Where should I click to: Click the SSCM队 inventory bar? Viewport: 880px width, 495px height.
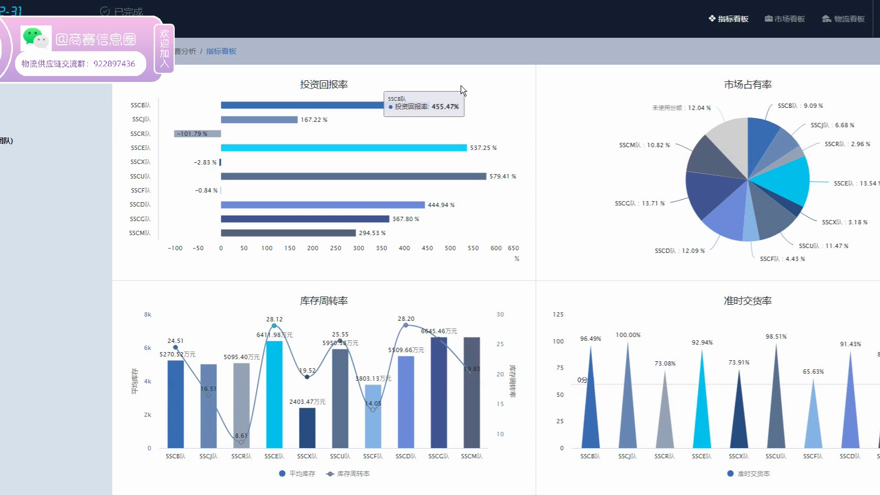click(472, 393)
